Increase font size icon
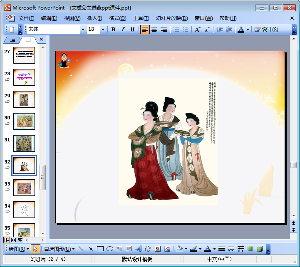The image size is (300, 267). (198, 29)
